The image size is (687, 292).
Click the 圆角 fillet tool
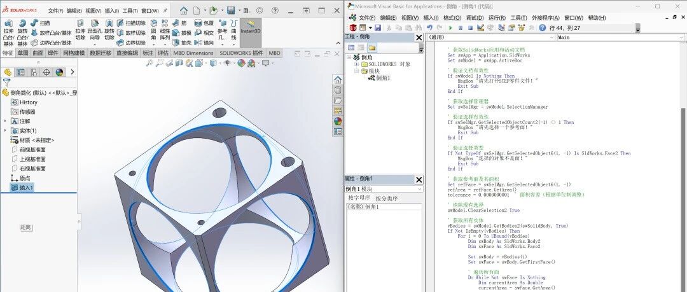tap(154, 32)
